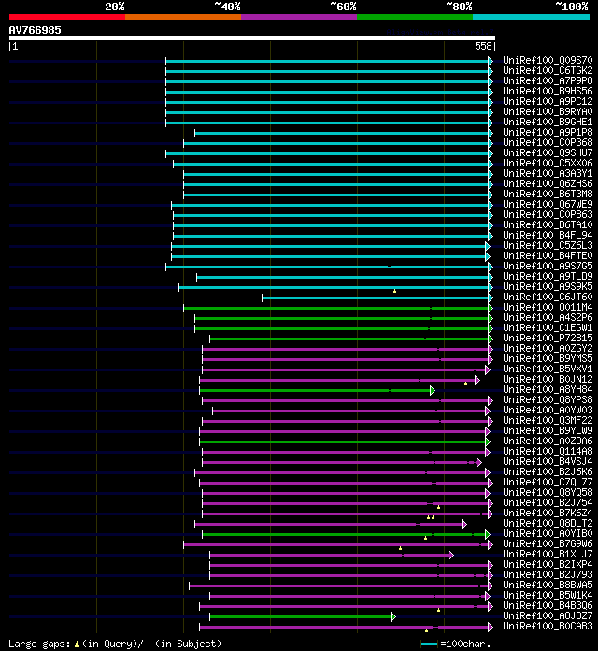598x651 pixels.
Task: Open hit UniRef100_A9P1P8
Action: (x=548, y=133)
